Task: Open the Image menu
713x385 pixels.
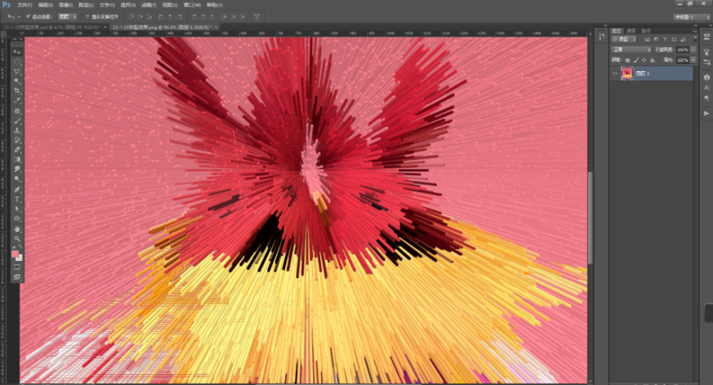Action: [x=66, y=5]
